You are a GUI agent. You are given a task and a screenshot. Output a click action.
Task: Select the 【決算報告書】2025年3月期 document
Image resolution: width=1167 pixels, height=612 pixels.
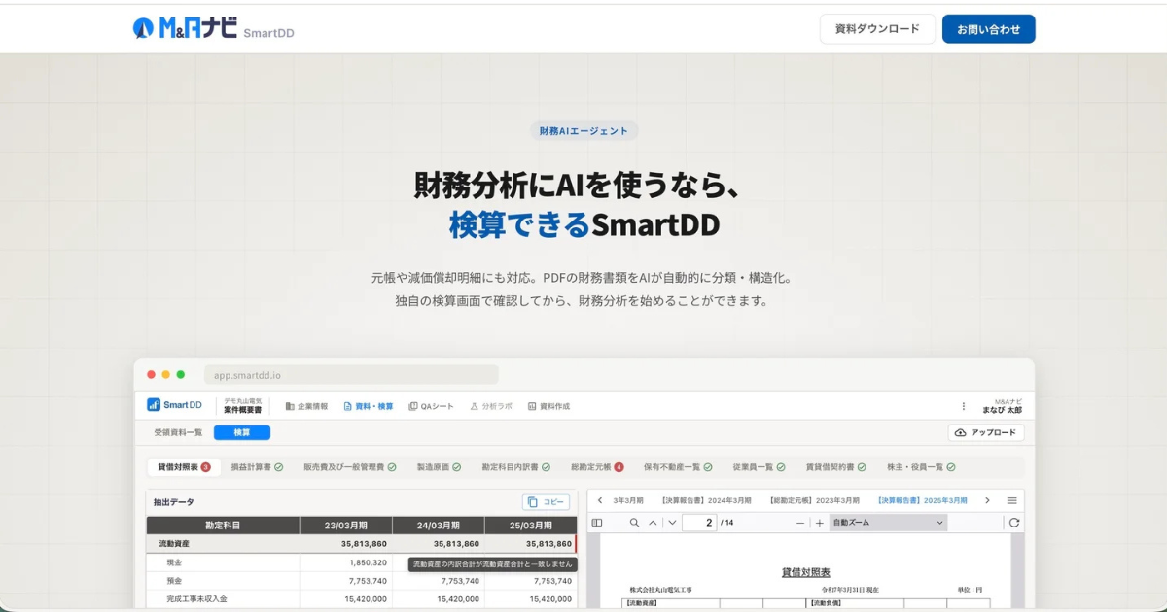[x=922, y=500]
